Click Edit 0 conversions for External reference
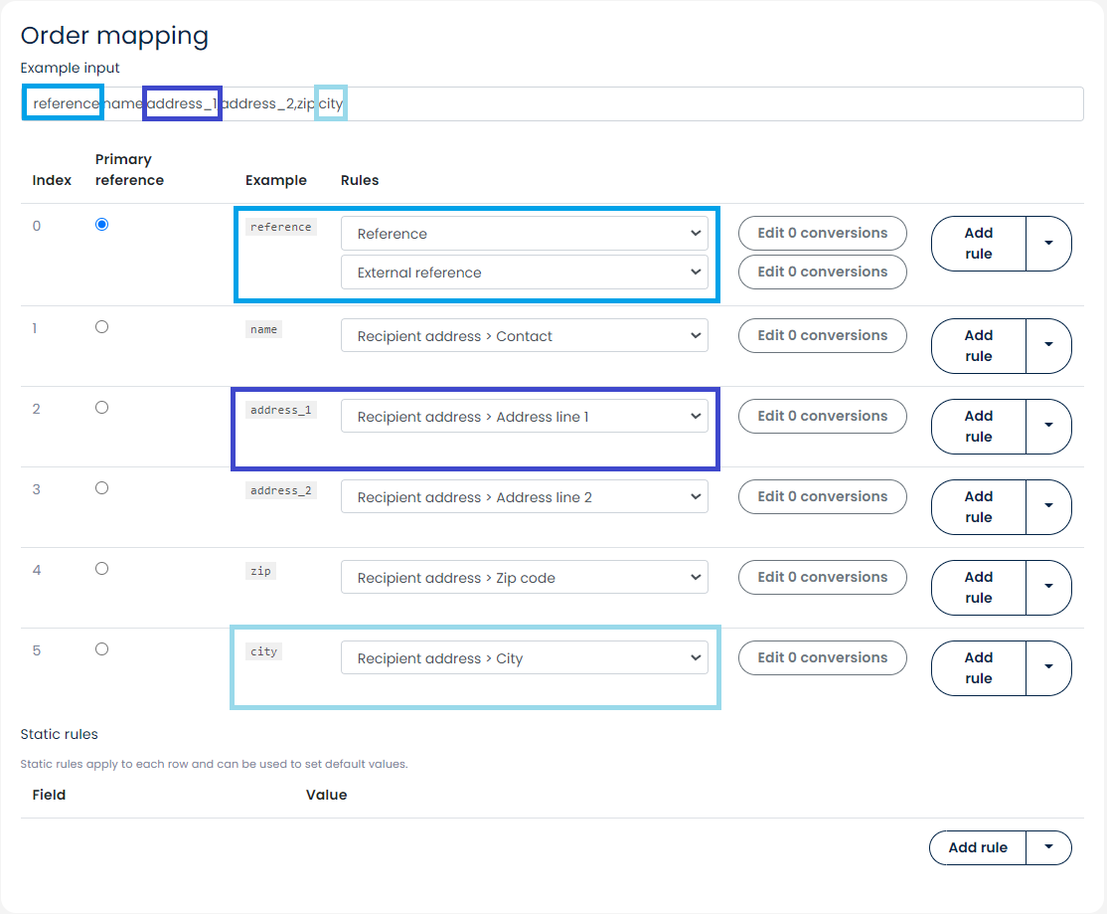This screenshot has width=1107, height=914. (822, 272)
